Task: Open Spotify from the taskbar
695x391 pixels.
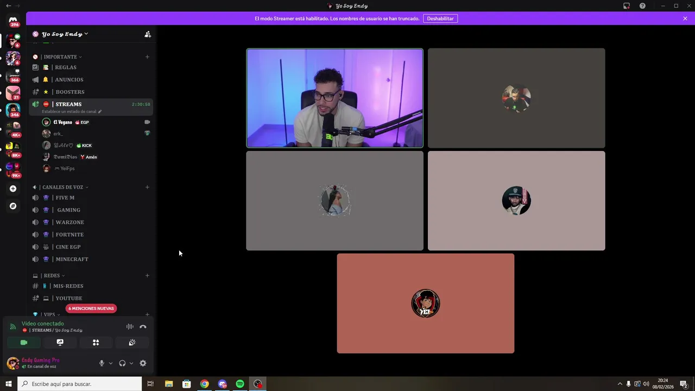Action: (x=240, y=384)
